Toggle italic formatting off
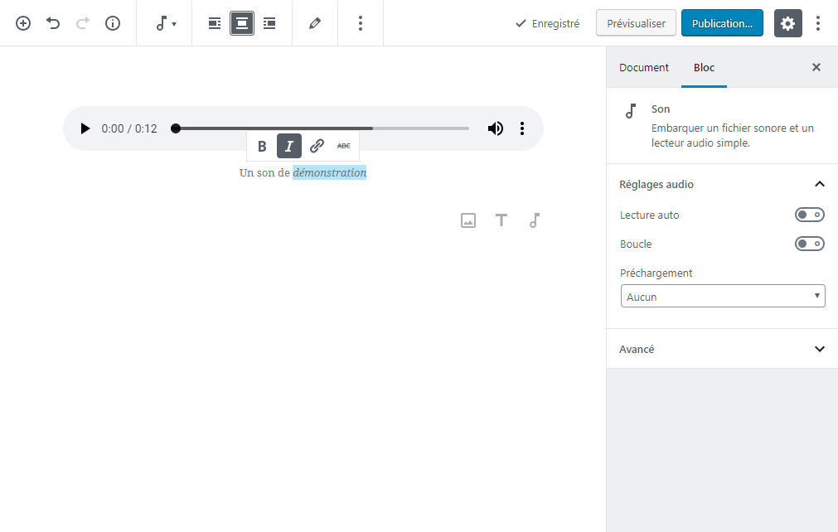The height and width of the screenshot is (532, 838). (x=289, y=147)
